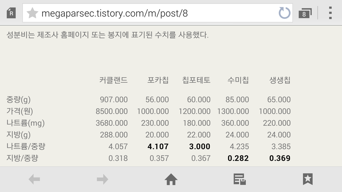Select the bold 0.282 value
Image resolution: width=342 pixels, height=192 pixels.
coord(238,158)
